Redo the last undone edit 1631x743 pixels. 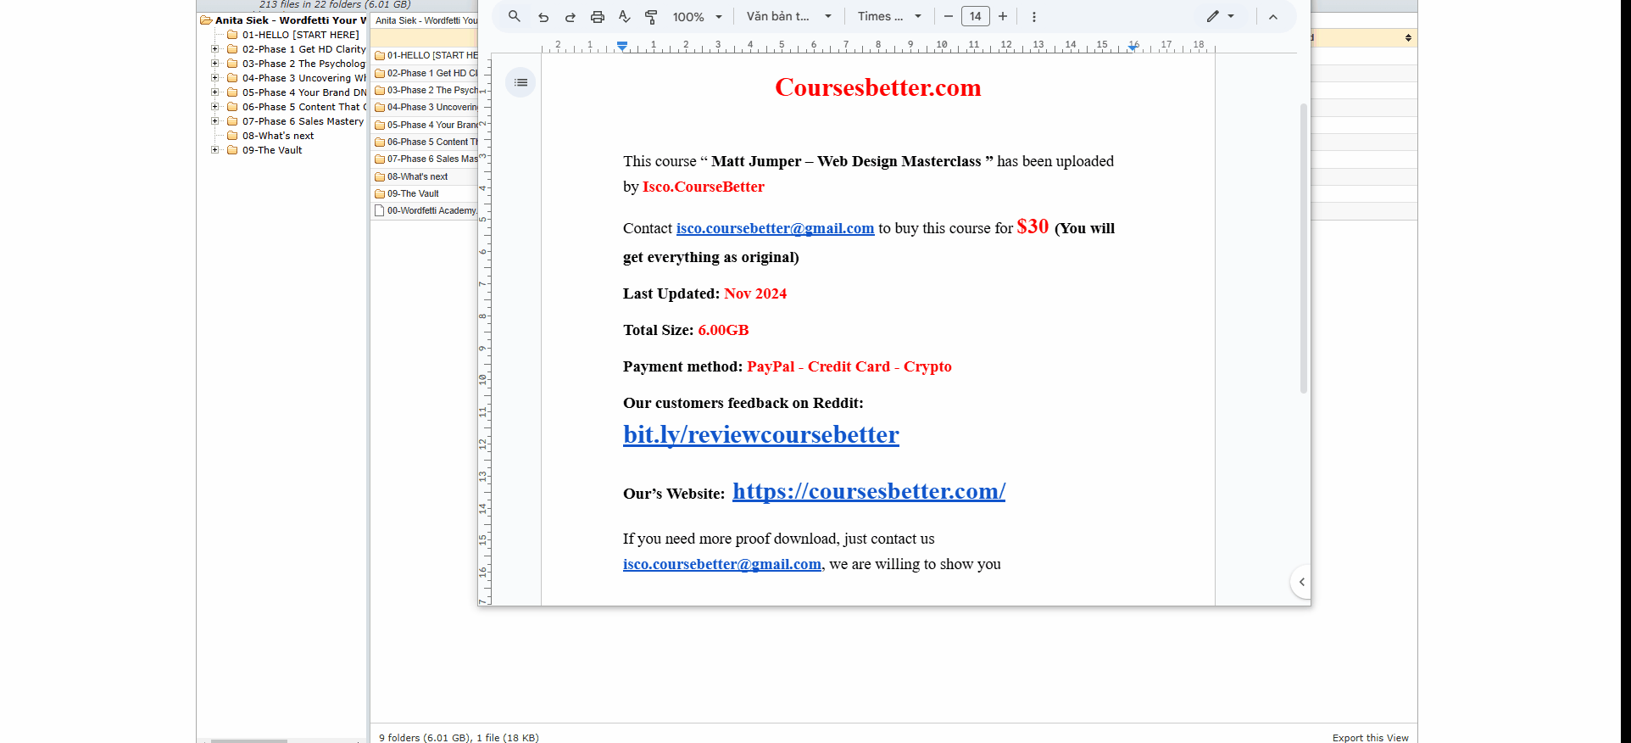571,17
